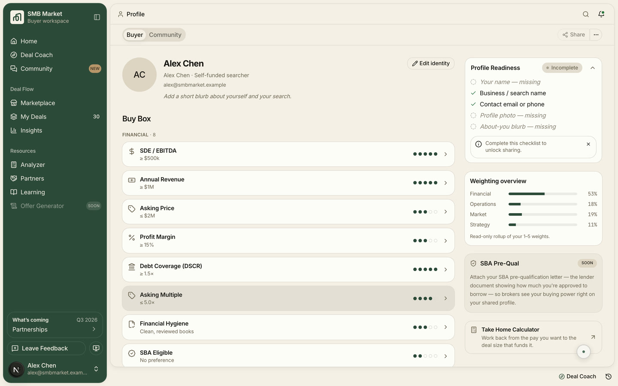This screenshot has width=618, height=386.
Task: Click the document icon on Financial Hygiene
Action: point(132,324)
